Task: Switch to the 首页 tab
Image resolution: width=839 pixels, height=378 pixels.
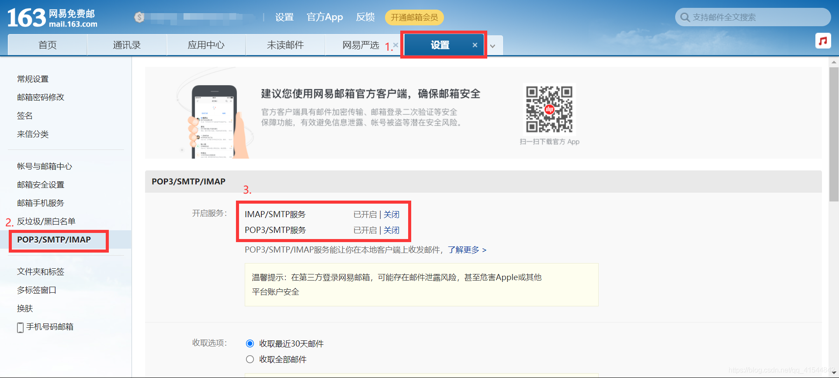Action: (x=48, y=45)
